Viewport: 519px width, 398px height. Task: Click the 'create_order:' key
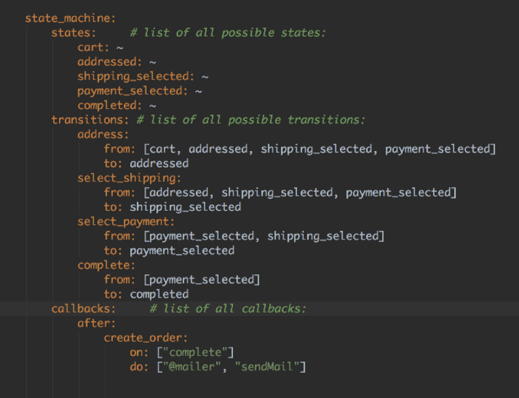pos(146,338)
